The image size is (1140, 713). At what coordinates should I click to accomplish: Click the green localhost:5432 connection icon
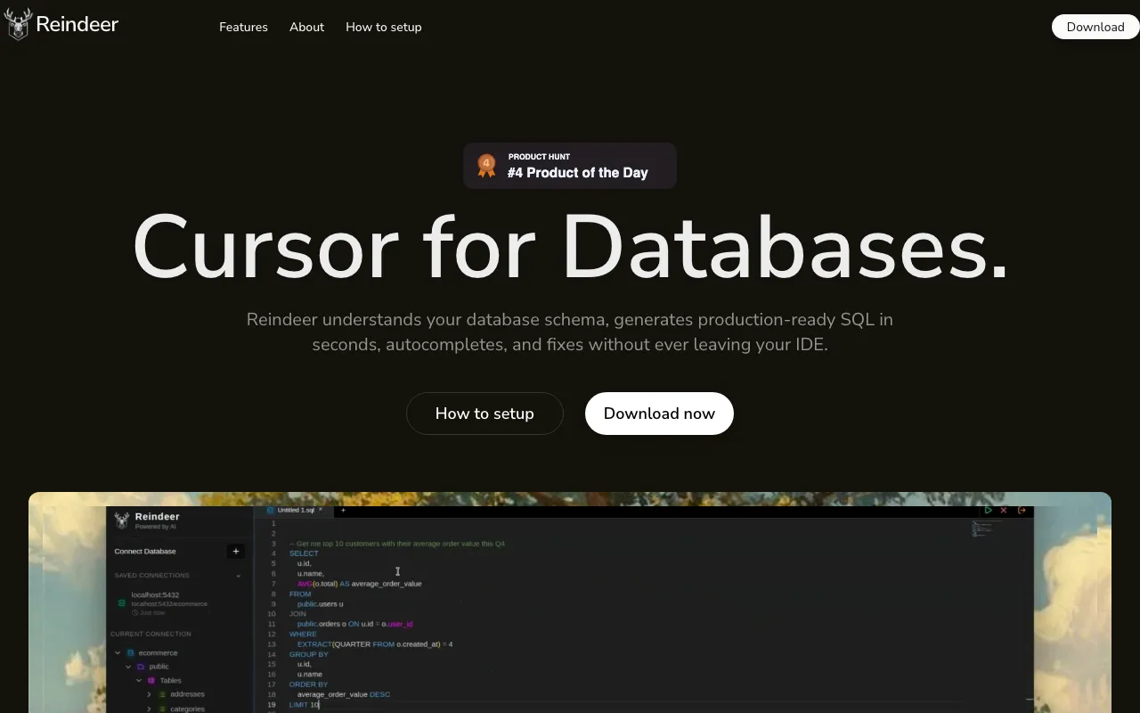[x=122, y=603]
